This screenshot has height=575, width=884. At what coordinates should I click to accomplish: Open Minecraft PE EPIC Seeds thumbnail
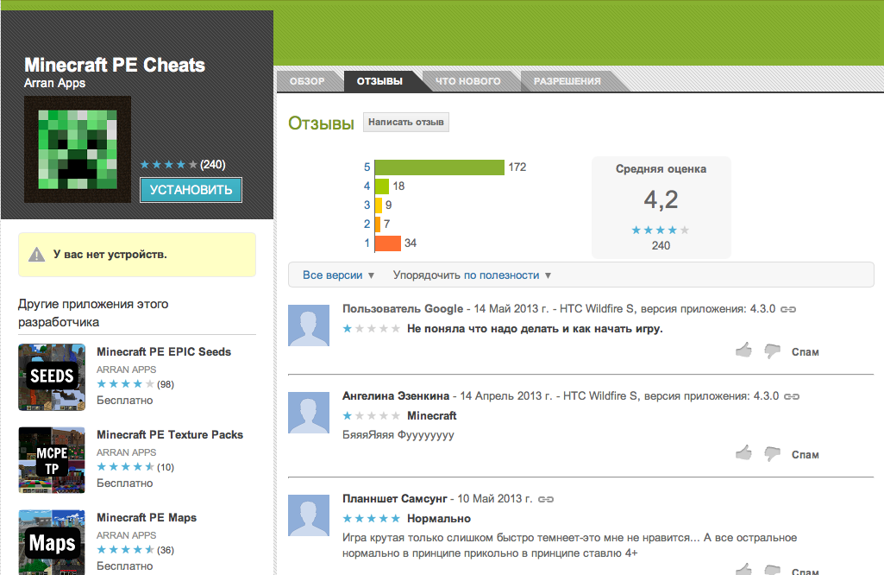coord(52,377)
